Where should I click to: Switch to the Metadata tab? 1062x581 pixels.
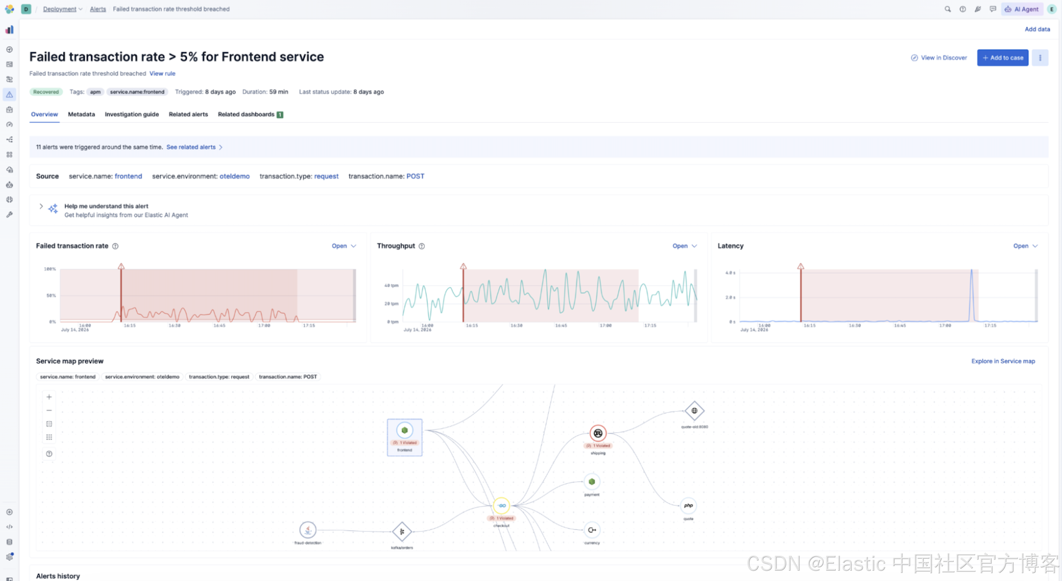[82, 114]
